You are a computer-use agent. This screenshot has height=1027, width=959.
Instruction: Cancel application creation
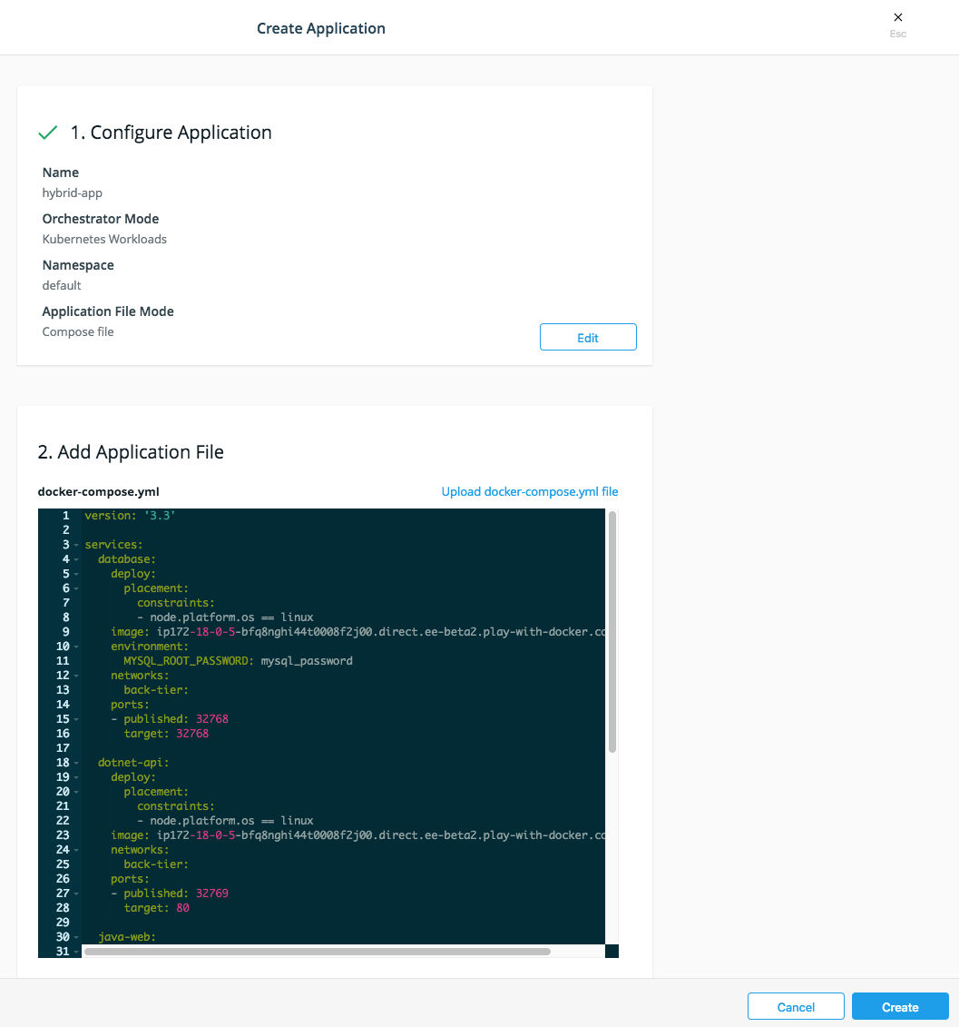pos(796,1007)
